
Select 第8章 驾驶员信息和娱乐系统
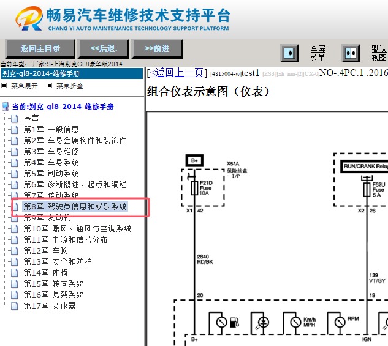[x=75, y=206]
